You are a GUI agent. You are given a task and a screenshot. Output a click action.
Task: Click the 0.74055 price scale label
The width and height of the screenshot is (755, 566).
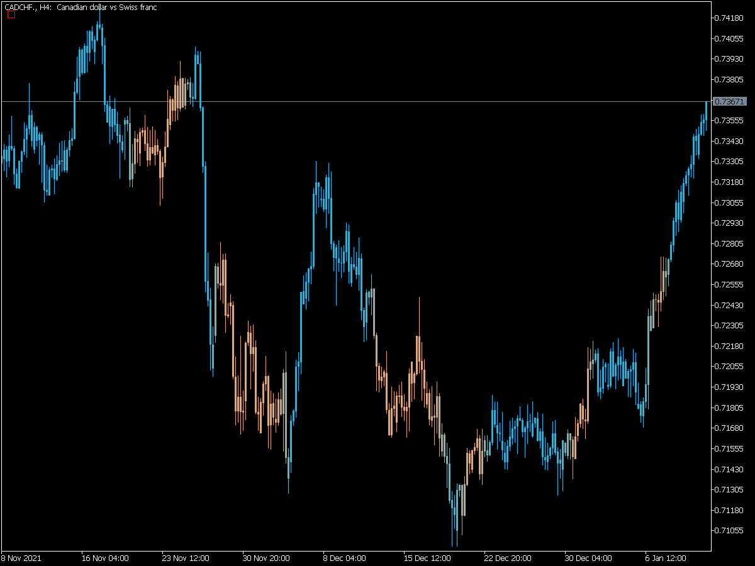pyautogui.click(x=729, y=39)
